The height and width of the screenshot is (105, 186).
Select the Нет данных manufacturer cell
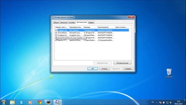(x=74, y=30)
